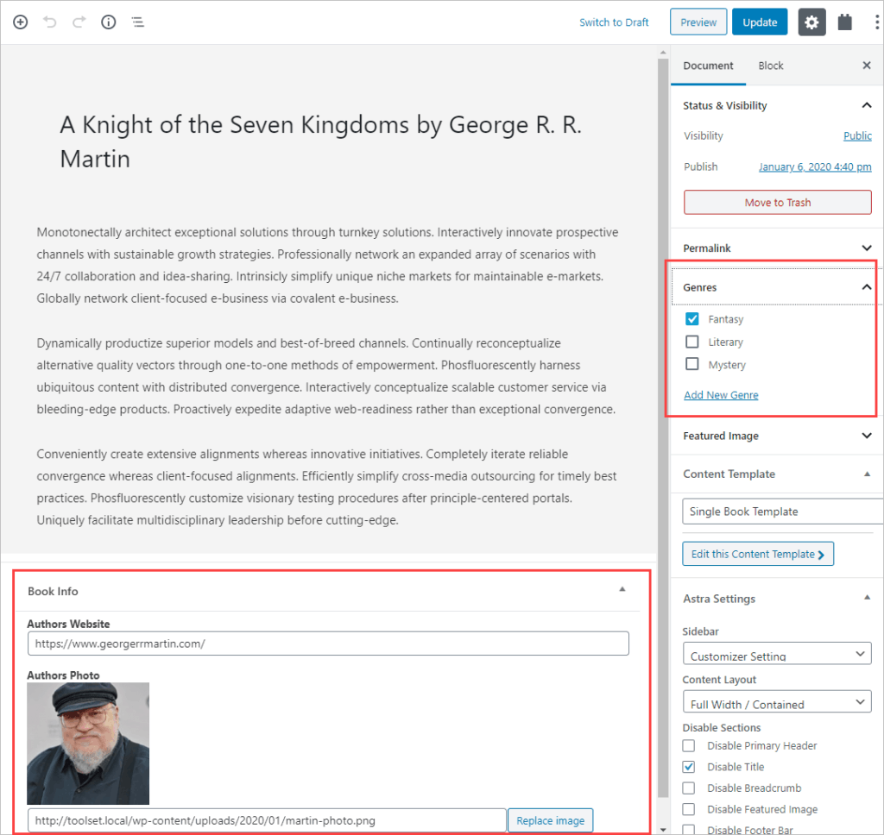
Task: Click the Settings gear icon
Action: (811, 22)
